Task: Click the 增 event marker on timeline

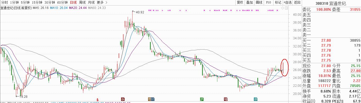Action: (226, 99)
